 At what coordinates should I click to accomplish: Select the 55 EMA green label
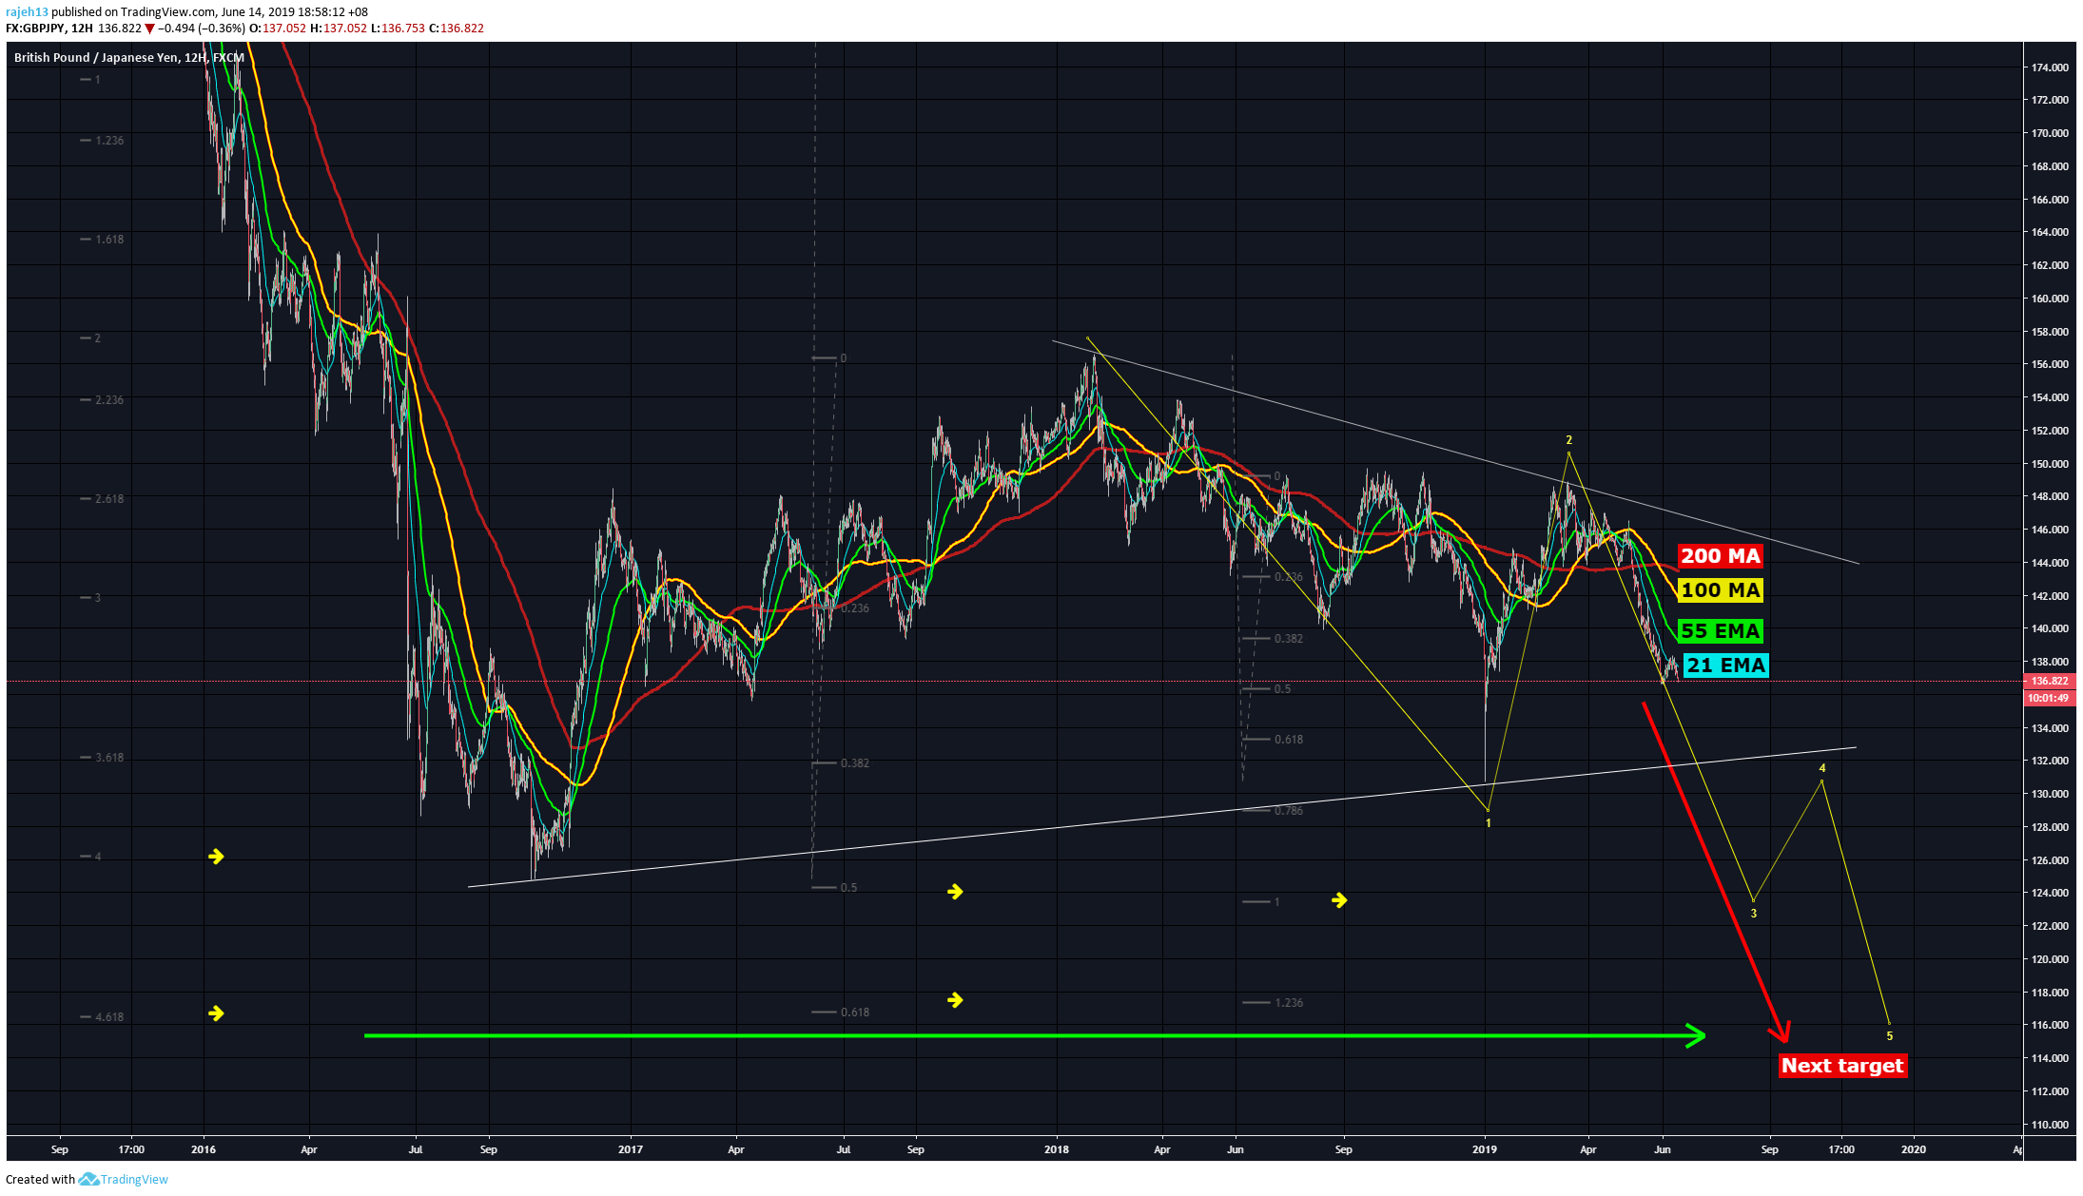click(x=1720, y=631)
